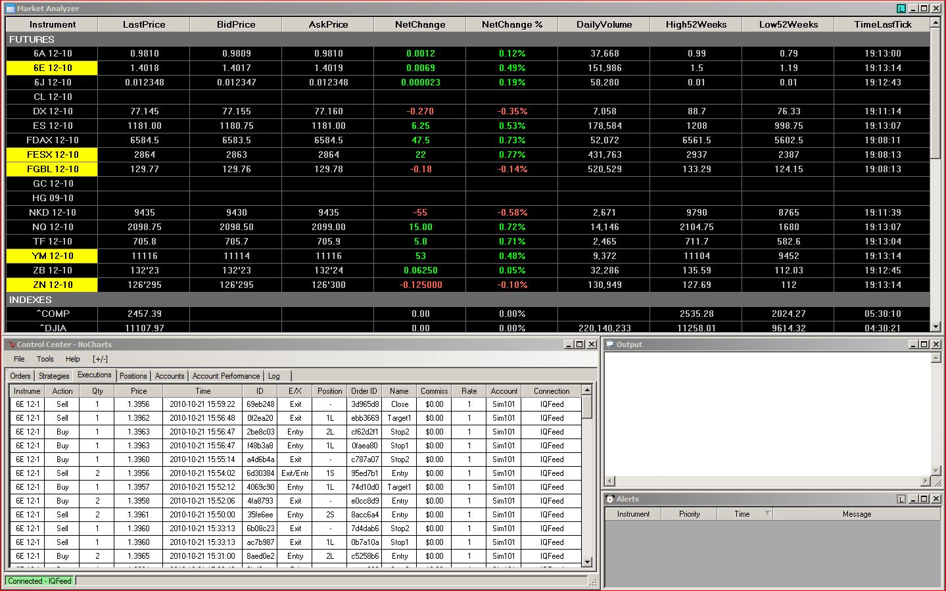This screenshot has width=946, height=591.
Task: Click the CL 12-10 instrument cell
Action: [52, 97]
